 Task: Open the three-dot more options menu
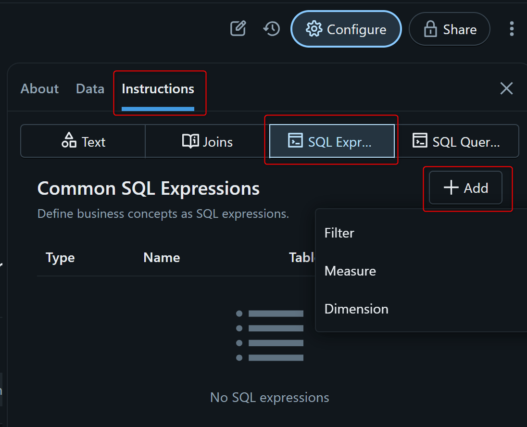[x=512, y=29]
